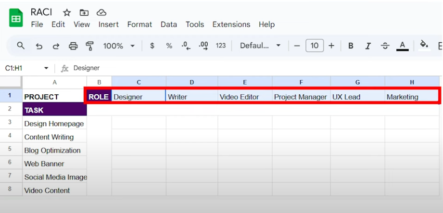Check the cloud save status icon
Screen dimensions: 443x213
tap(101, 13)
